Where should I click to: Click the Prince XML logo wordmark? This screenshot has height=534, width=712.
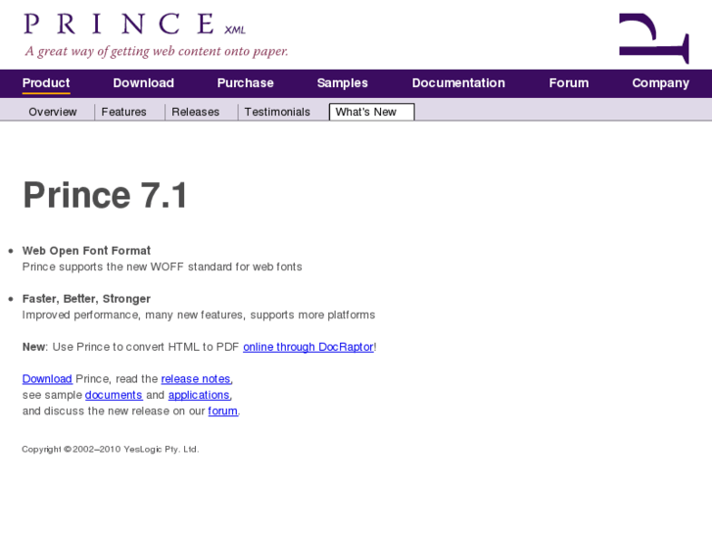(134, 24)
